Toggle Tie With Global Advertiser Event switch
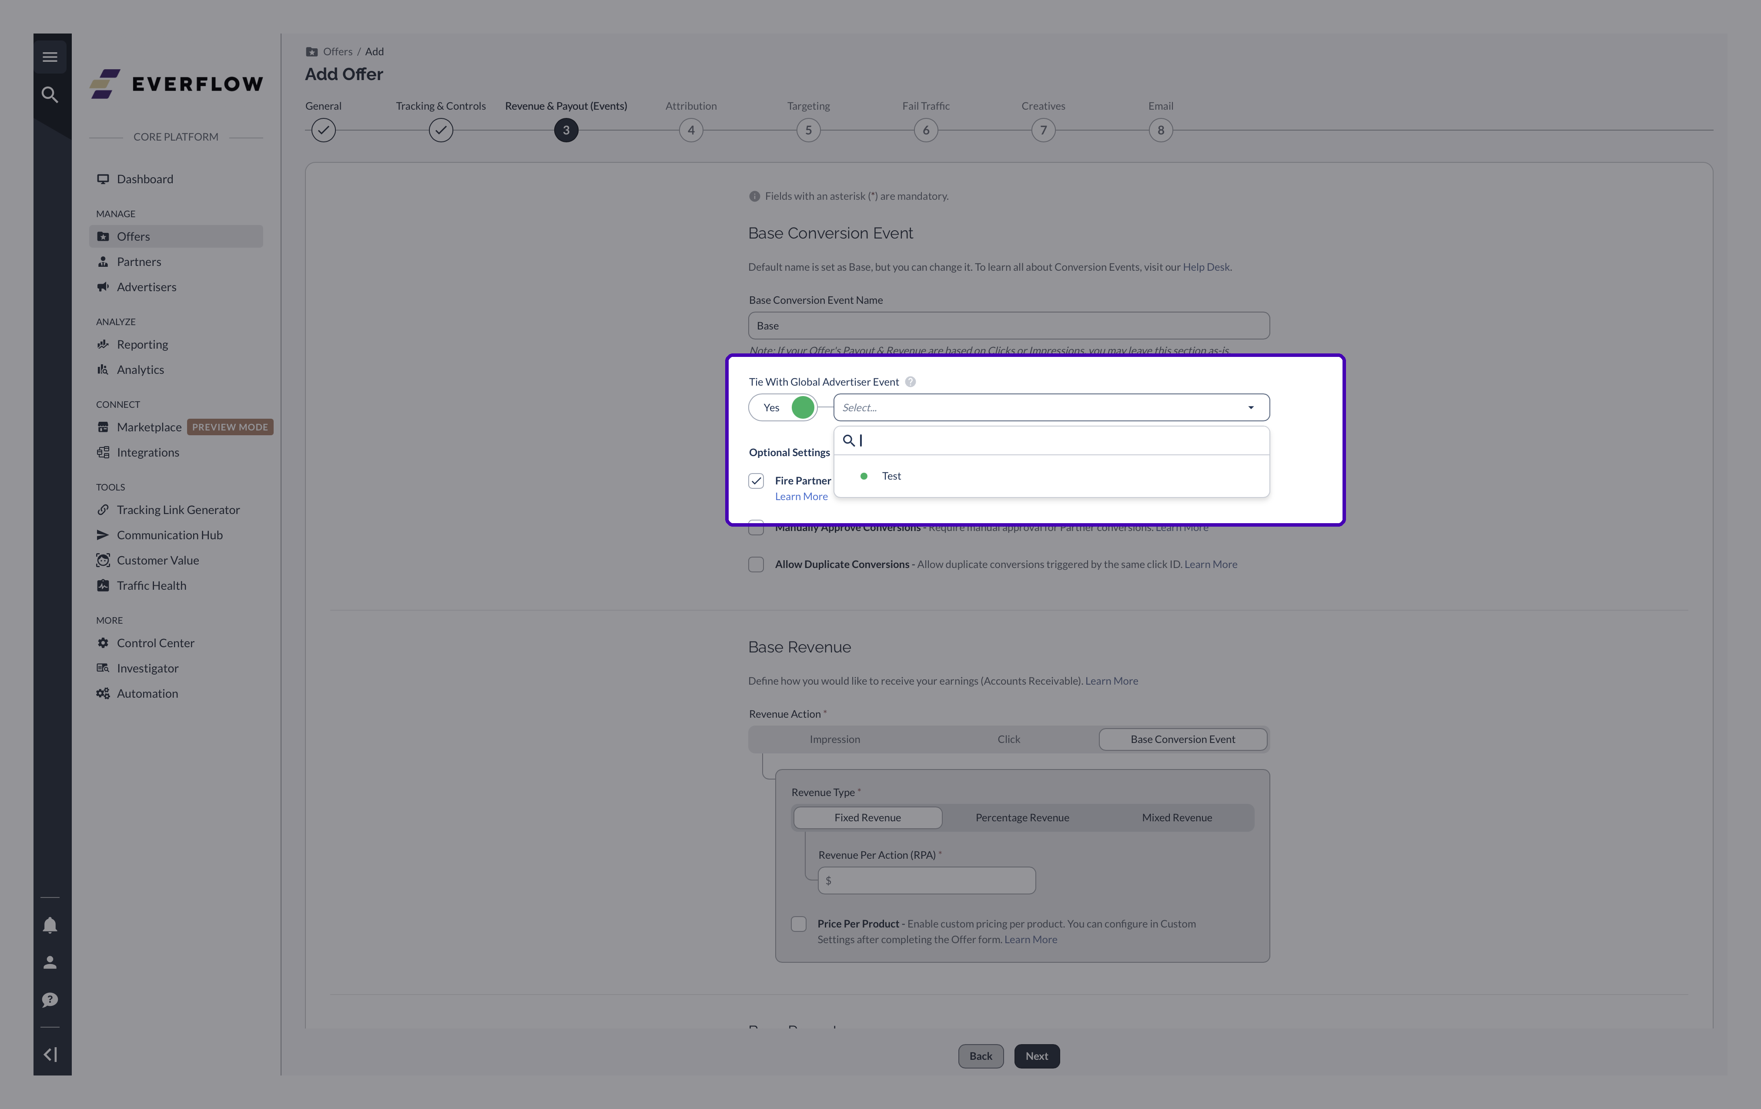The image size is (1761, 1109). click(x=783, y=407)
